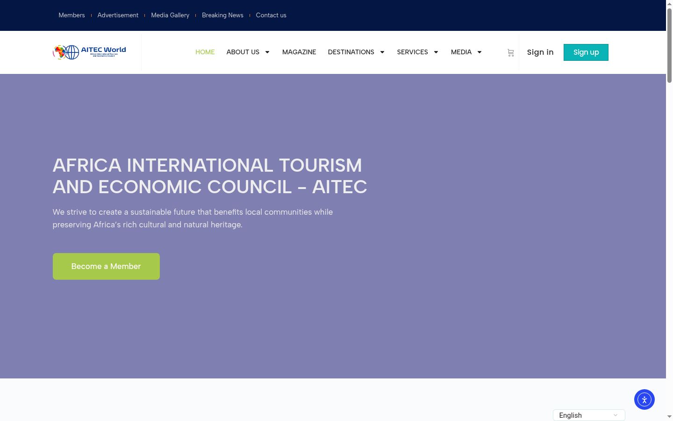Image resolution: width=673 pixels, height=421 pixels.
Task: Select the Destinations menu item
Action: pos(351,52)
